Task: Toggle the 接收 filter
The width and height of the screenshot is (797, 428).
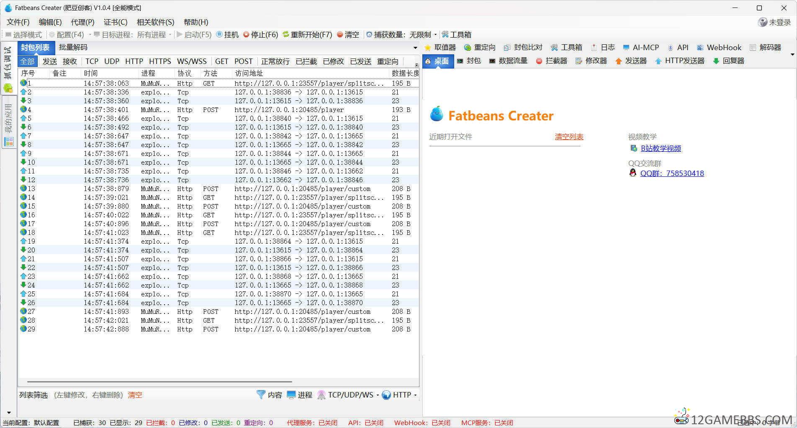Action: (x=70, y=61)
